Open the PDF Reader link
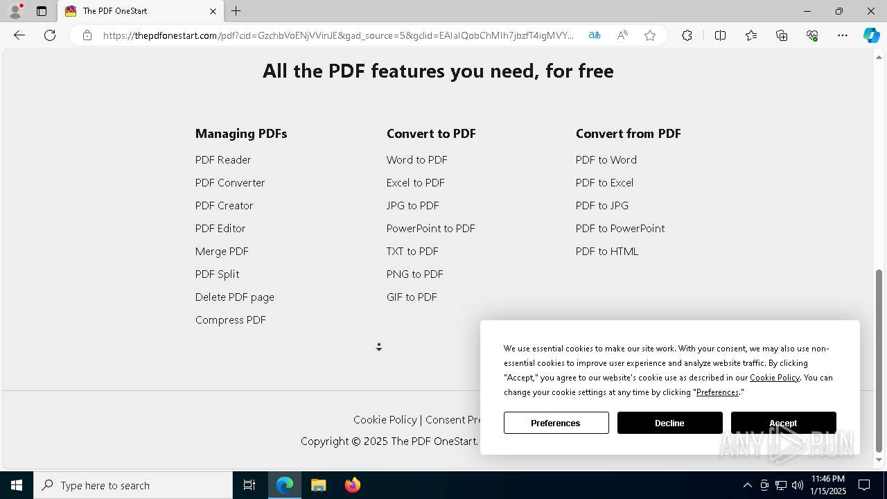887x499 pixels. tap(223, 159)
